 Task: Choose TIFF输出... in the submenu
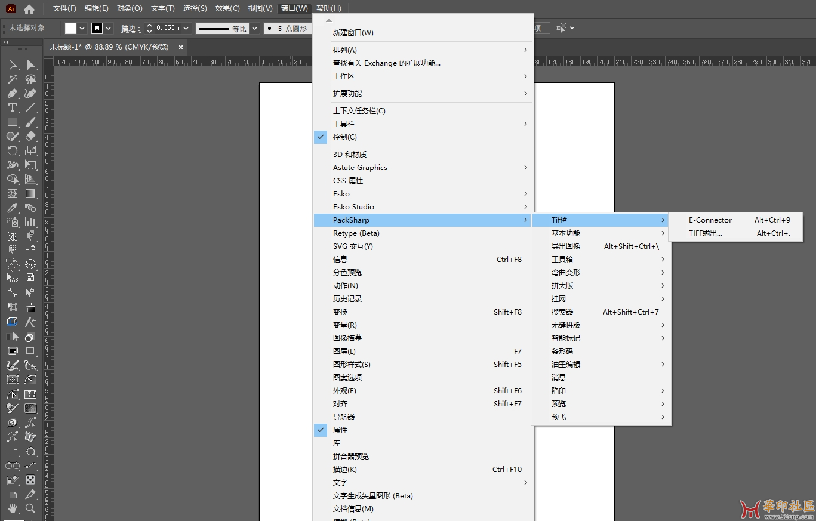pyautogui.click(x=735, y=233)
